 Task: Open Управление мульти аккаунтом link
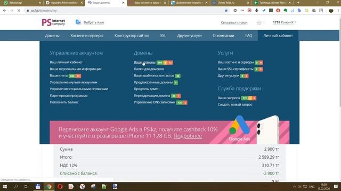click(x=74, y=82)
